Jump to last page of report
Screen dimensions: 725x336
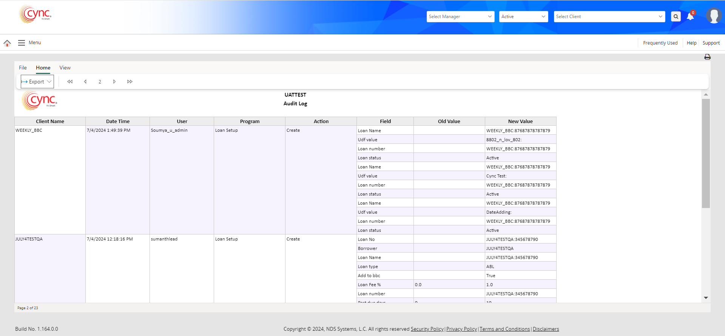pos(130,82)
